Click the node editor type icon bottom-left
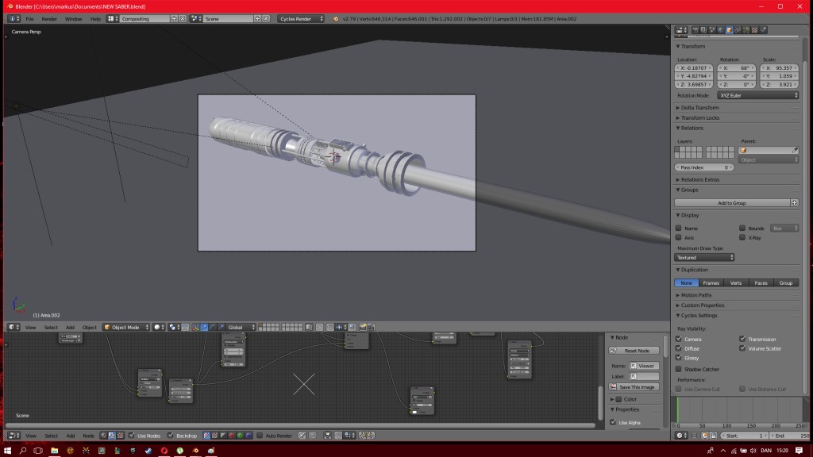813x457 pixels. [11, 436]
